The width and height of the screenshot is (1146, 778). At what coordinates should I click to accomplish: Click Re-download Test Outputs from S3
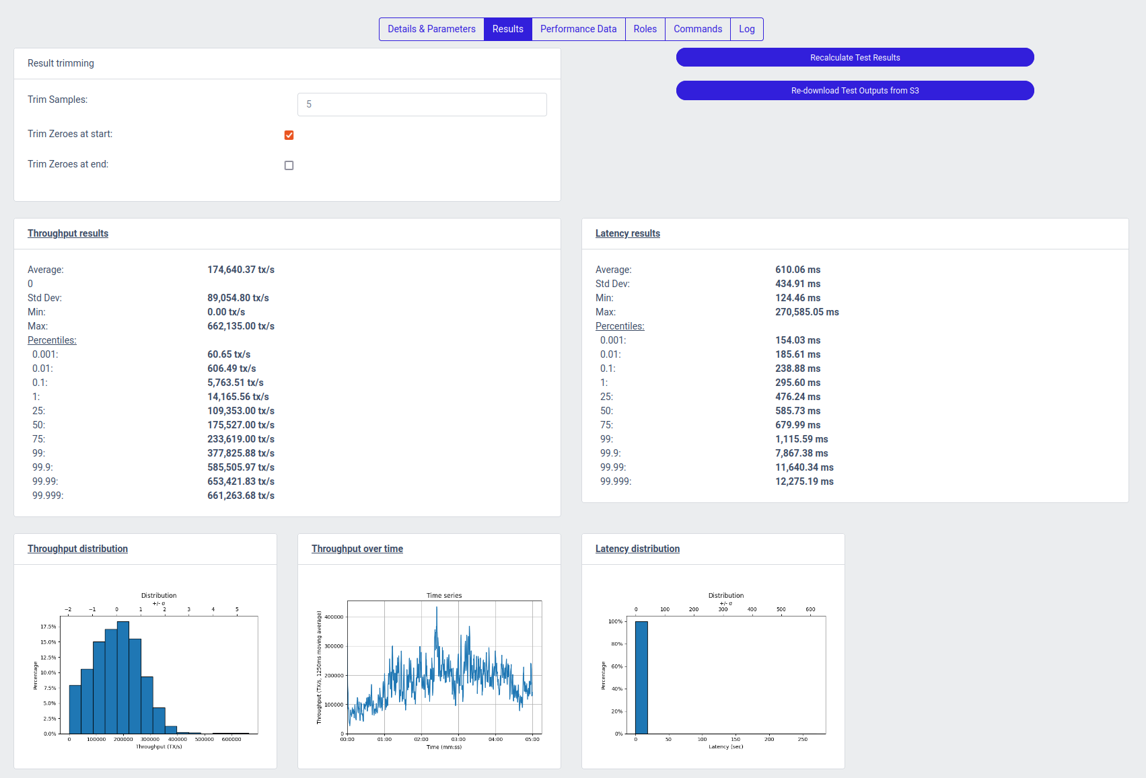pyautogui.click(x=855, y=90)
